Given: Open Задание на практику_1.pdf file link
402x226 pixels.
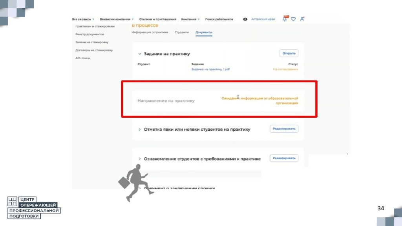Looking at the screenshot, I should point(210,69).
